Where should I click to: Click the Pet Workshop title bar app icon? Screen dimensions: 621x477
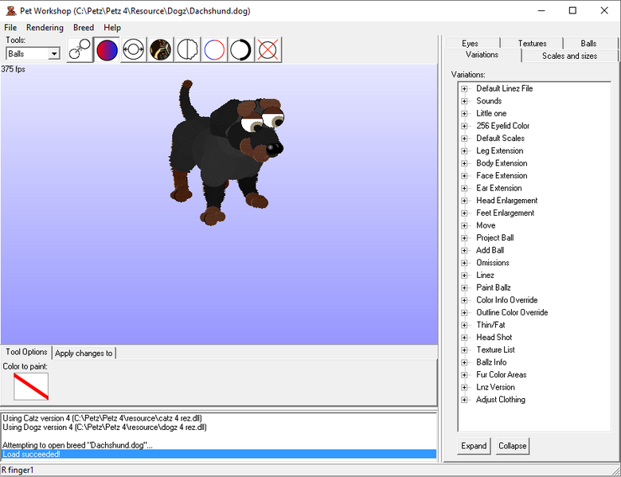[10, 10]
